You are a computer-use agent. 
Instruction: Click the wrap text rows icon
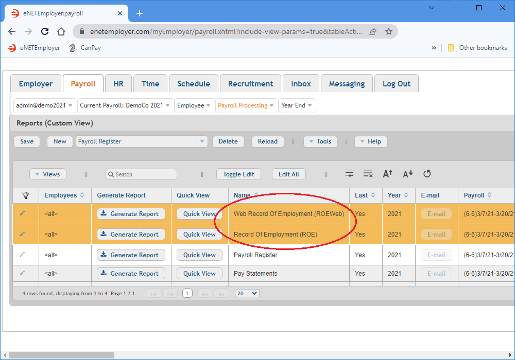click(350, 174)
